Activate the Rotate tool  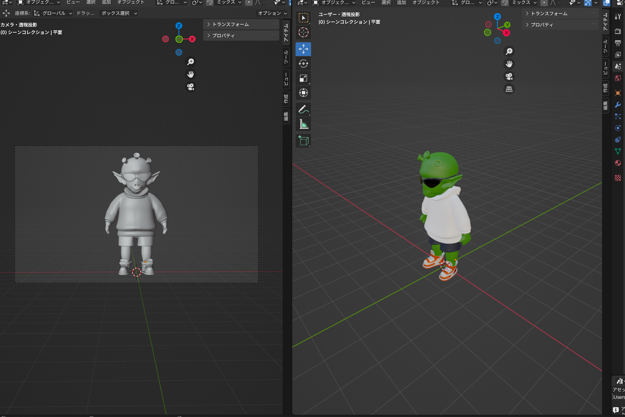(303, 63)
